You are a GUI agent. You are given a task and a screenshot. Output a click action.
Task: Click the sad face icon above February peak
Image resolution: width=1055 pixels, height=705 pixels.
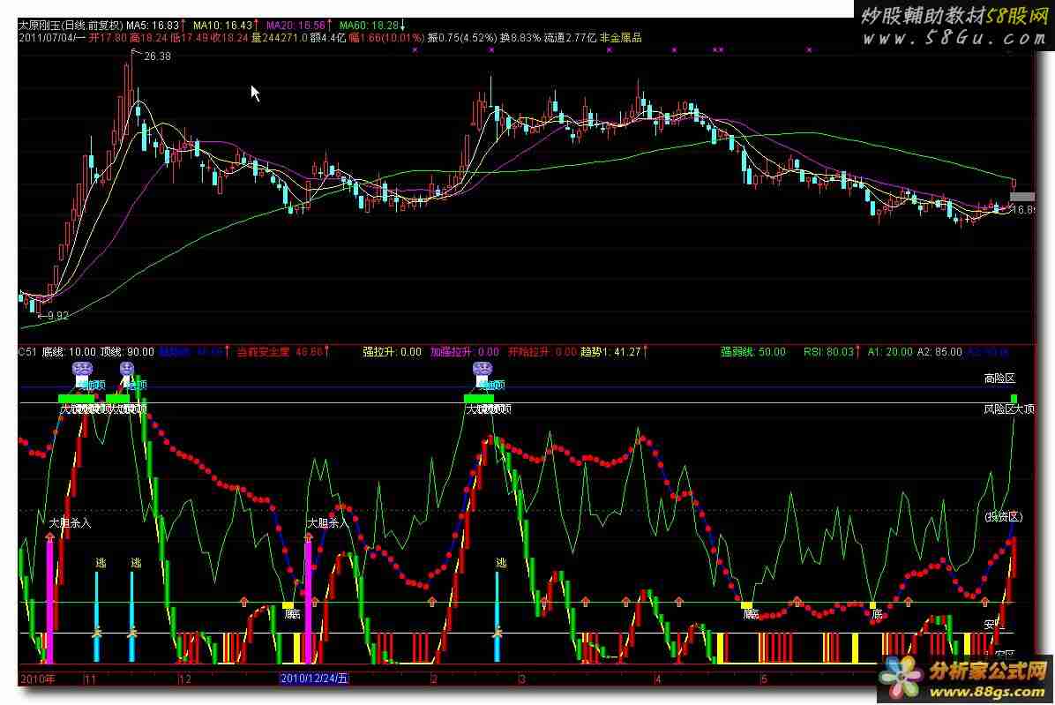482,370
